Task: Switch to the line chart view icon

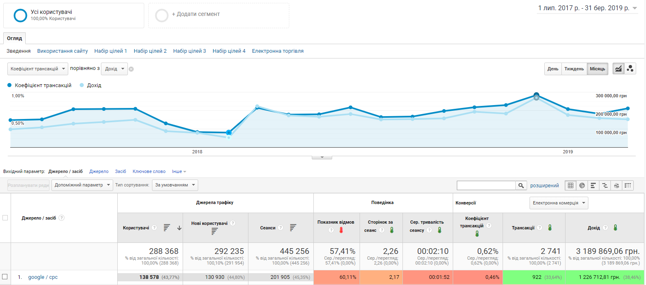Action: 618,69
